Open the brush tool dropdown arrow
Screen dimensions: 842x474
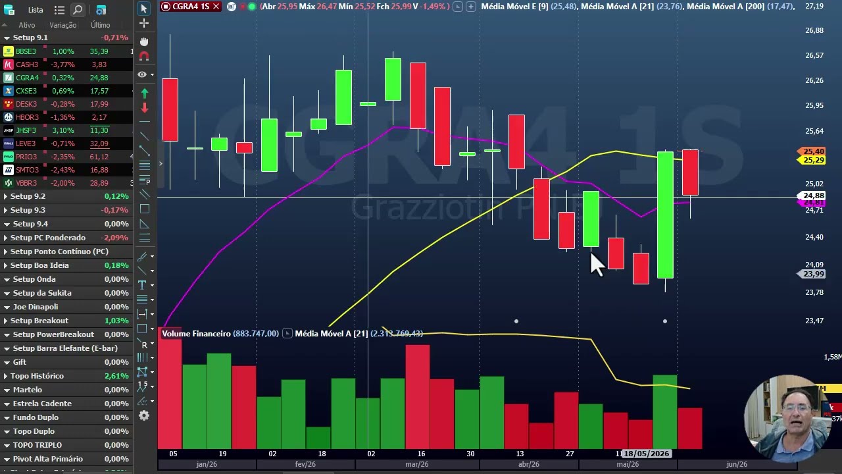click(153, 257)
